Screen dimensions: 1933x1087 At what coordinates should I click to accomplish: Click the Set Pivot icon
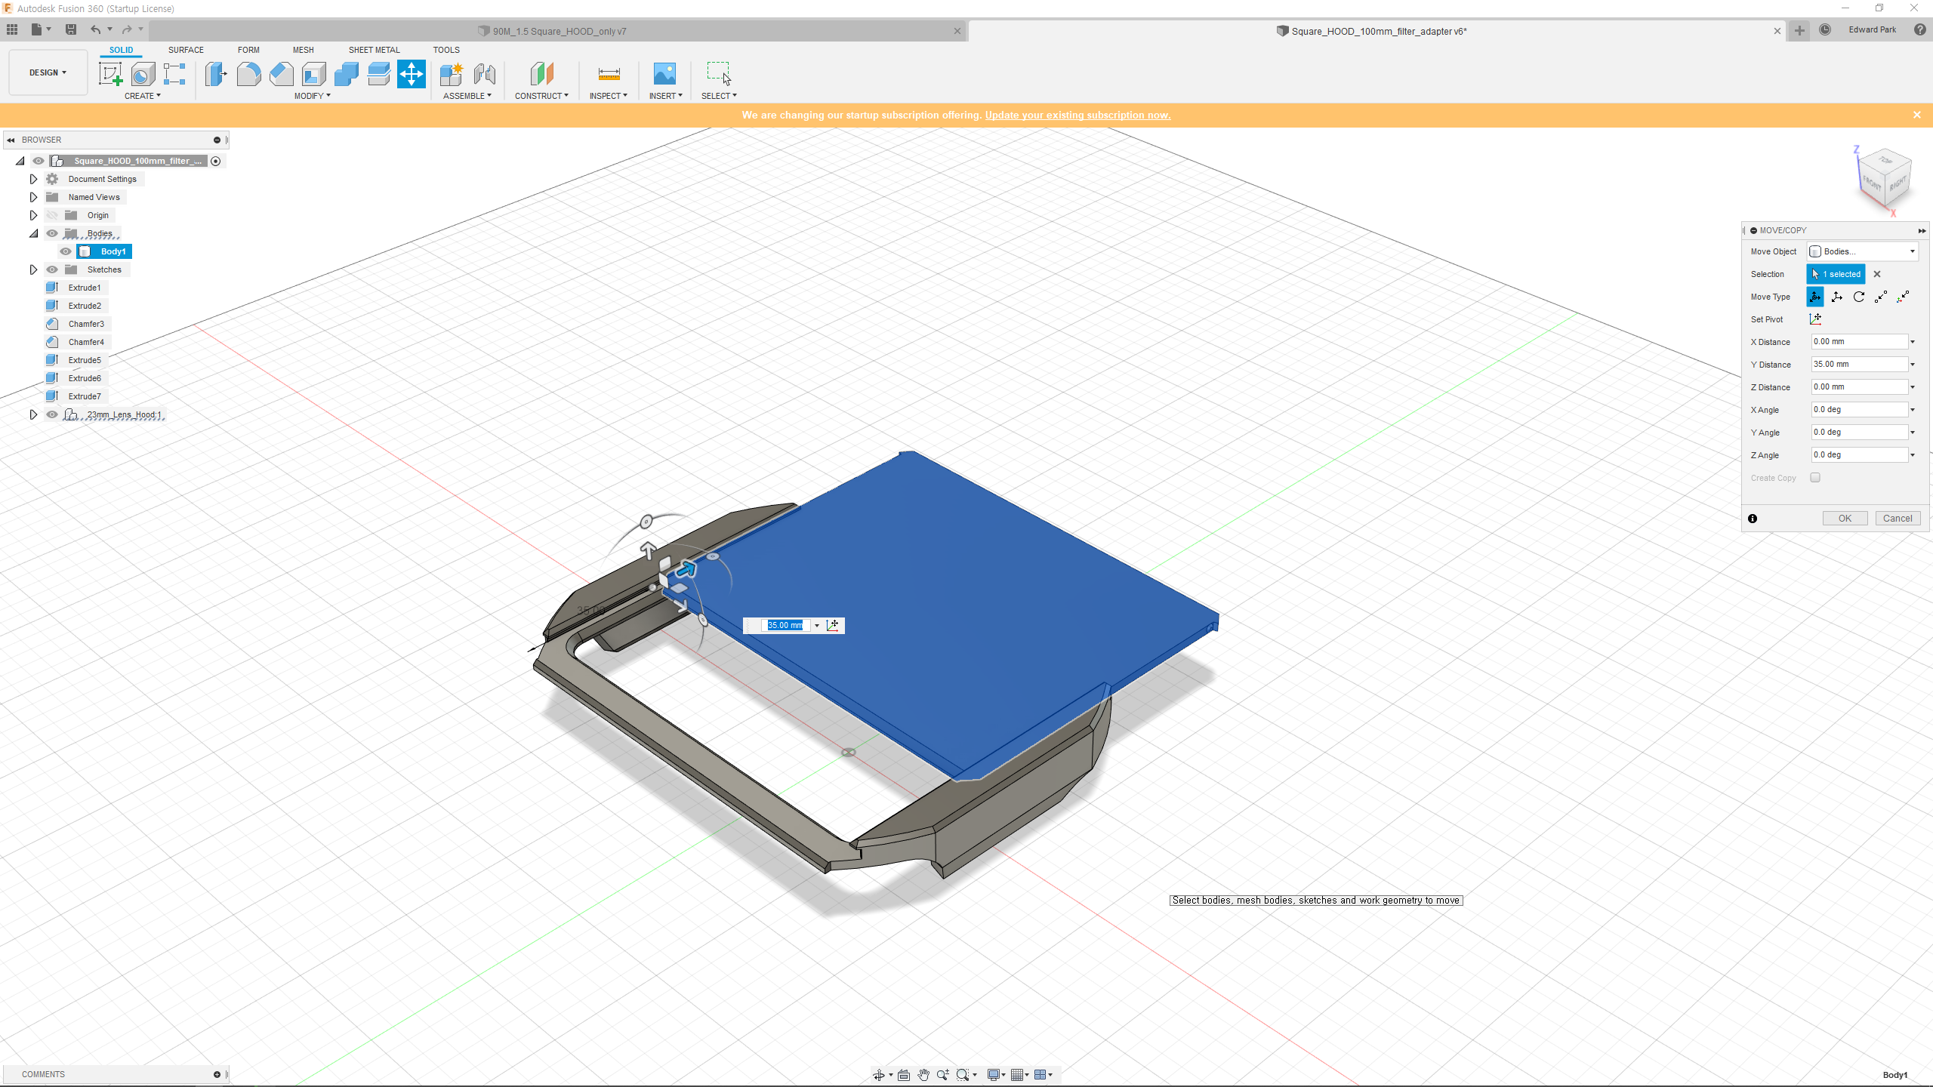[x=1816, y=319]
